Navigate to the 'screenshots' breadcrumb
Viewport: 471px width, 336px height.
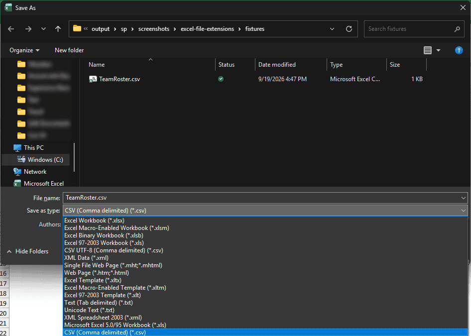tap(154, 29)
